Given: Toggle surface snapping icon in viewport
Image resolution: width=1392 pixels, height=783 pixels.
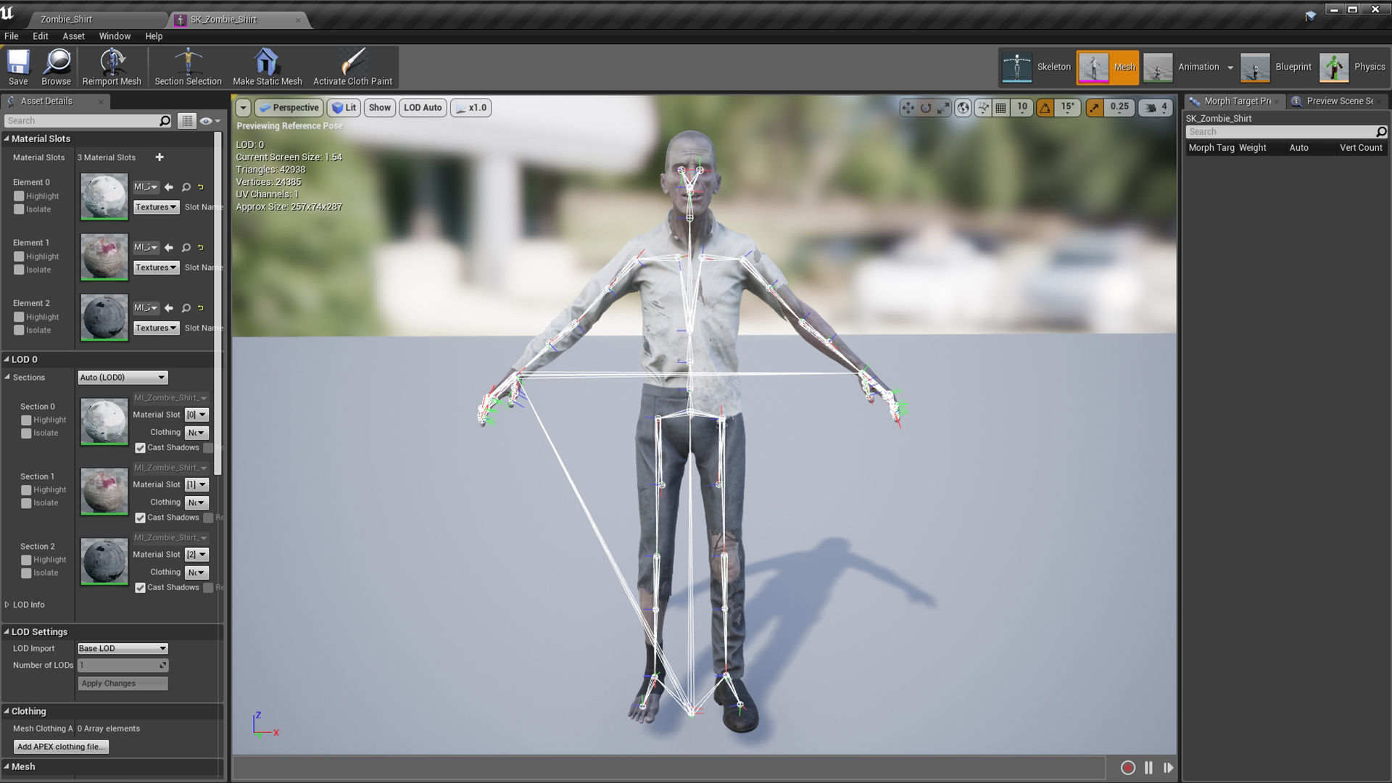Looking at the screenshot, I should (x=983, y=108).
